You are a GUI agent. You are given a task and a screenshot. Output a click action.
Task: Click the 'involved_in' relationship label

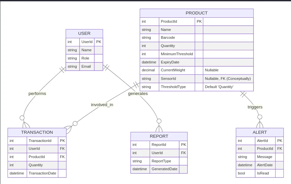tap(102, 105)
